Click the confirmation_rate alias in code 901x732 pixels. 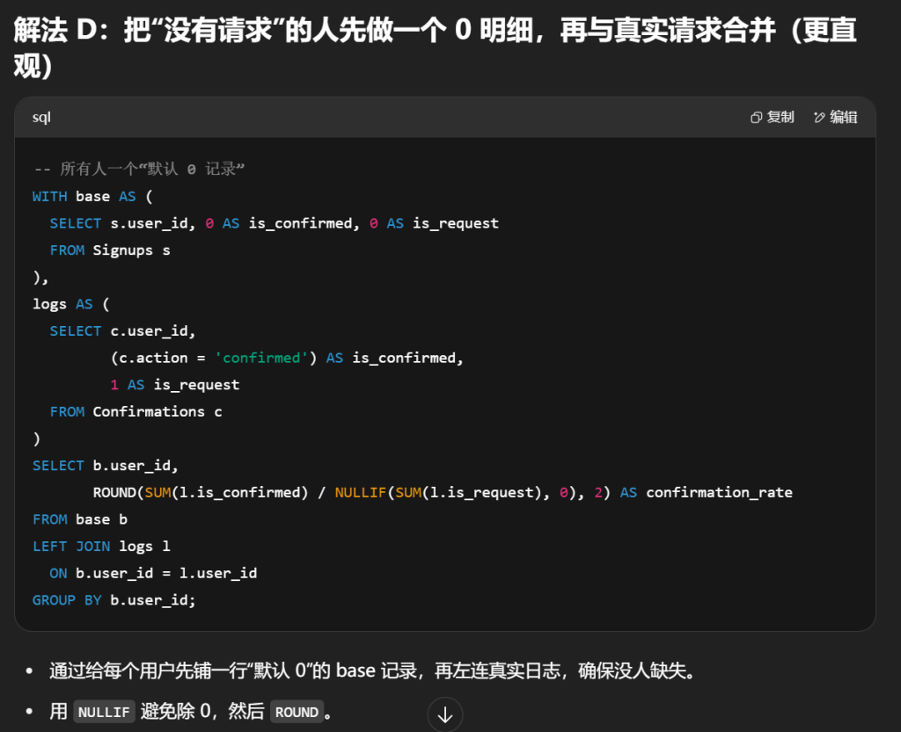coord(719,493)
